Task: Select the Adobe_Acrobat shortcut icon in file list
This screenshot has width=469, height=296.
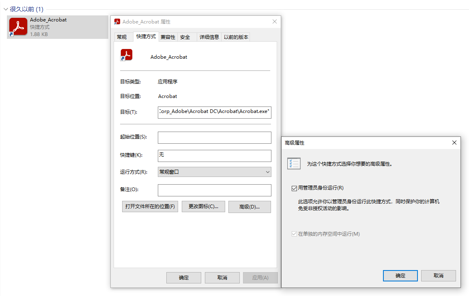Action: [18, 27]
